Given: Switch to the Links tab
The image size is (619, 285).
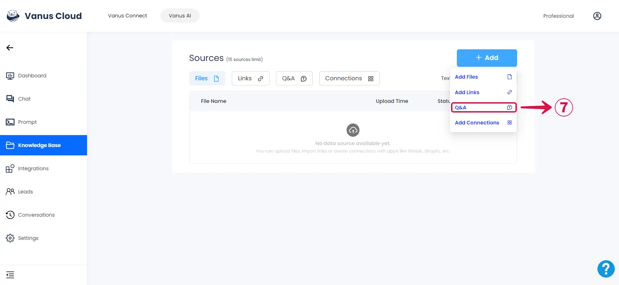Looking at the screenshot, I should (x=251, y=78).
